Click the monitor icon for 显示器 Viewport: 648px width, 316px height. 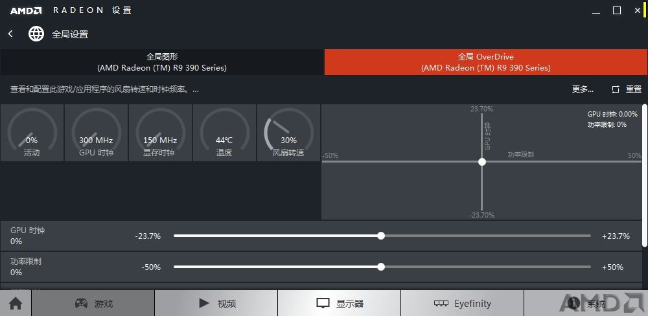[x=323, y=304]
